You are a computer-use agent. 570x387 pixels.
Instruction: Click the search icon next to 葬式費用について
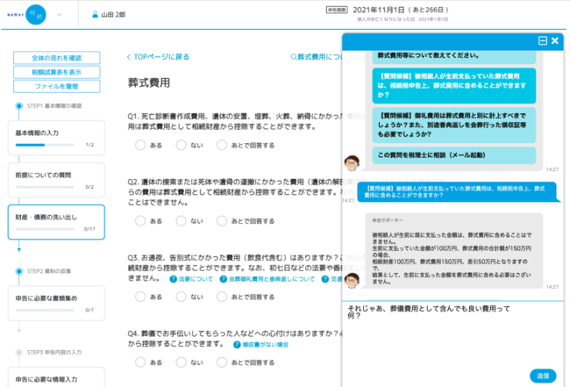coord(294,57)
